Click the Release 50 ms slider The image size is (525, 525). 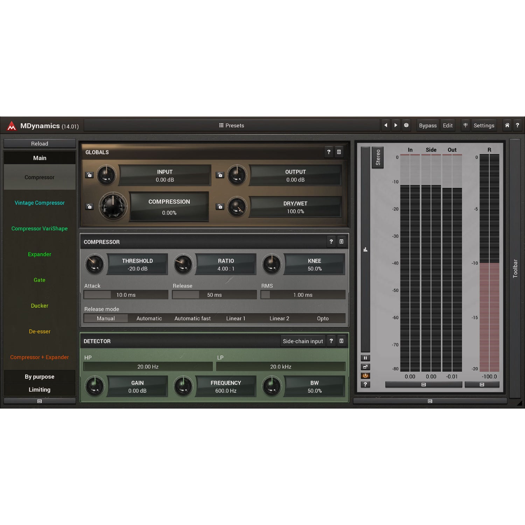pyautogui.click(x=215, y=295)
